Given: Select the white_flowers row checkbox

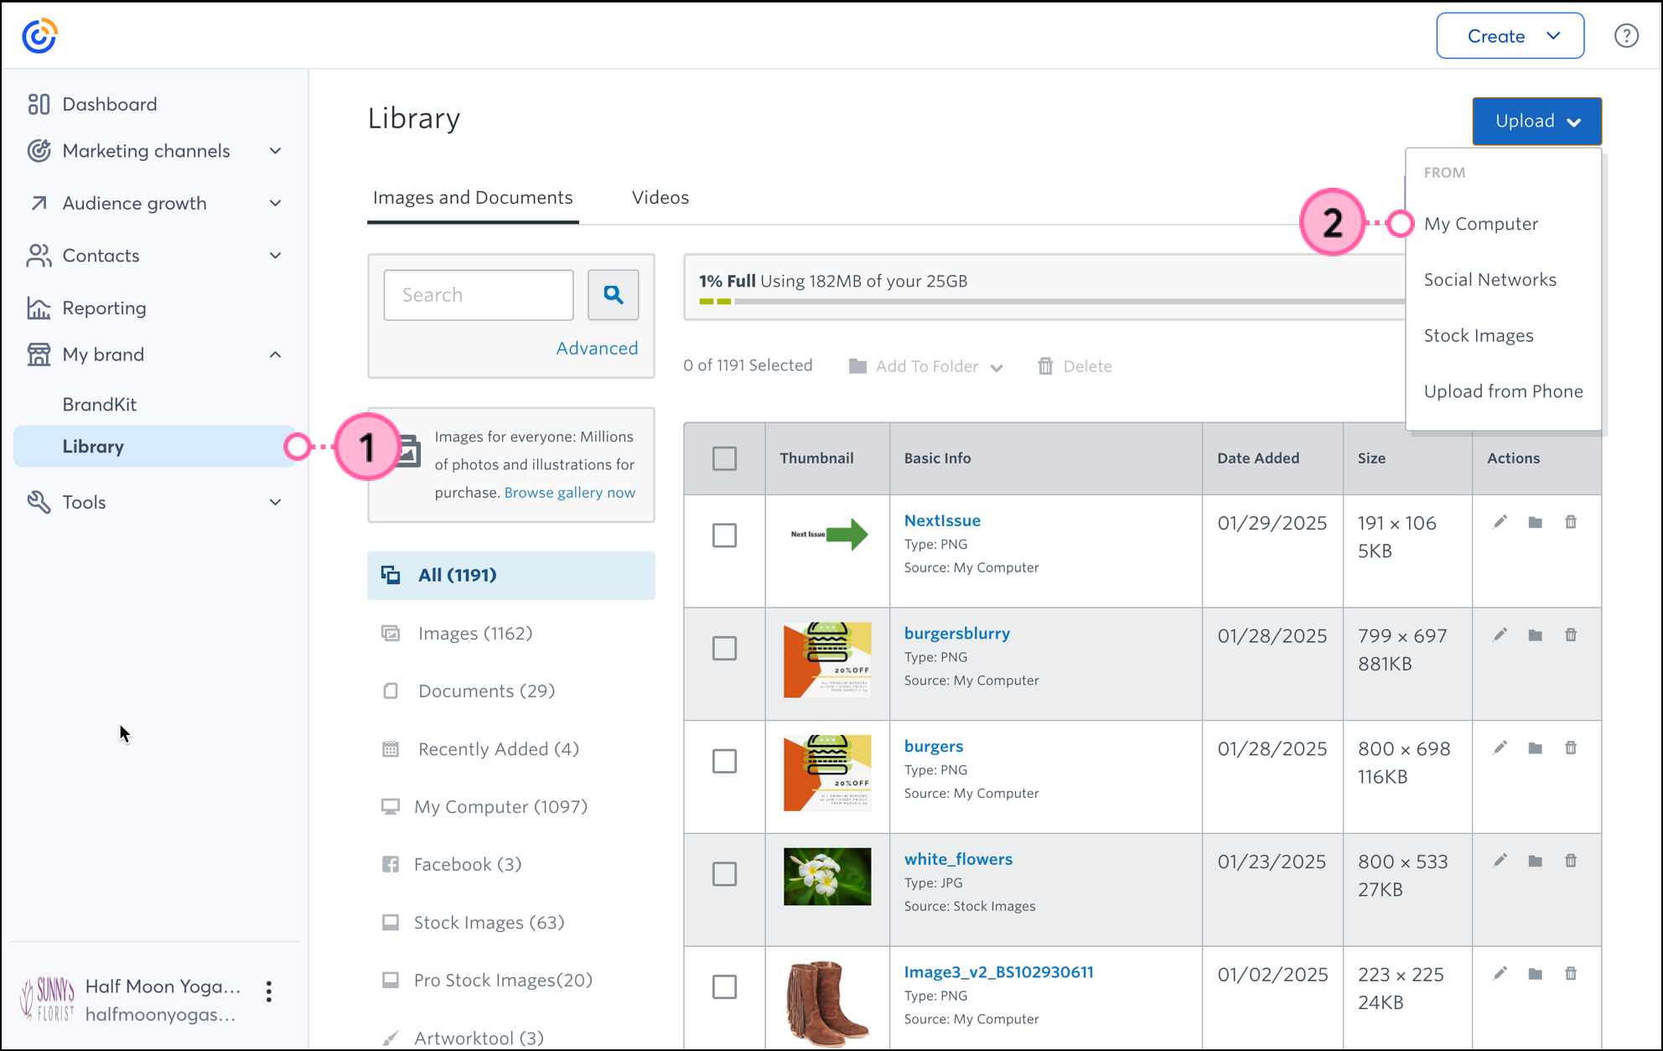Looking at the screenshot, I should tap(724, 874).
